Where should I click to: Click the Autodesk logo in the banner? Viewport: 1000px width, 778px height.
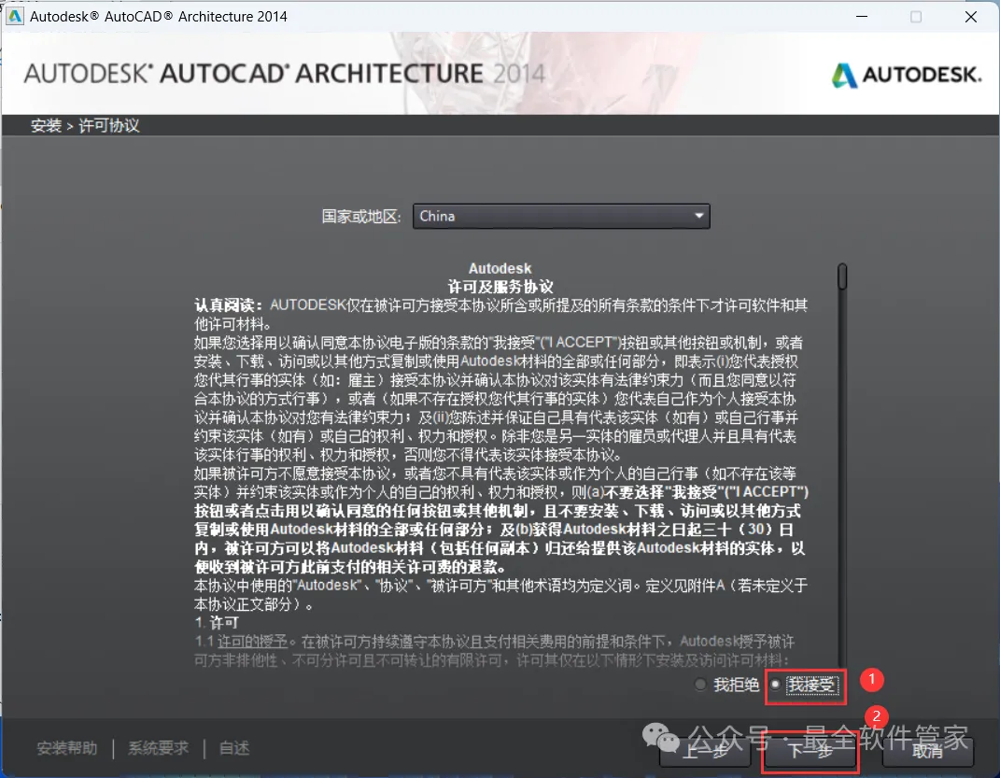pos(907,76)
